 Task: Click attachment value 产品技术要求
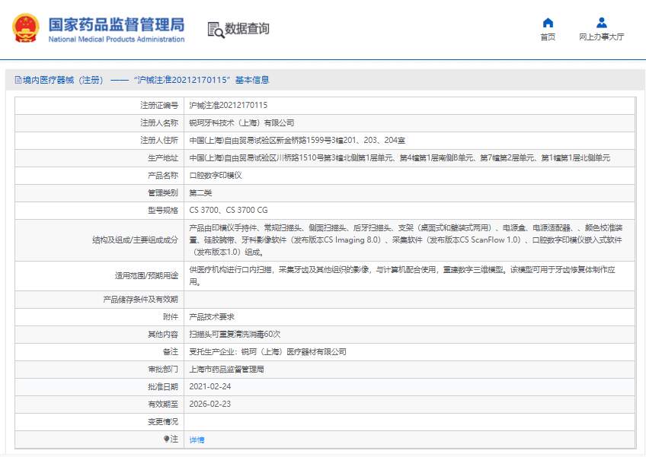212,317
